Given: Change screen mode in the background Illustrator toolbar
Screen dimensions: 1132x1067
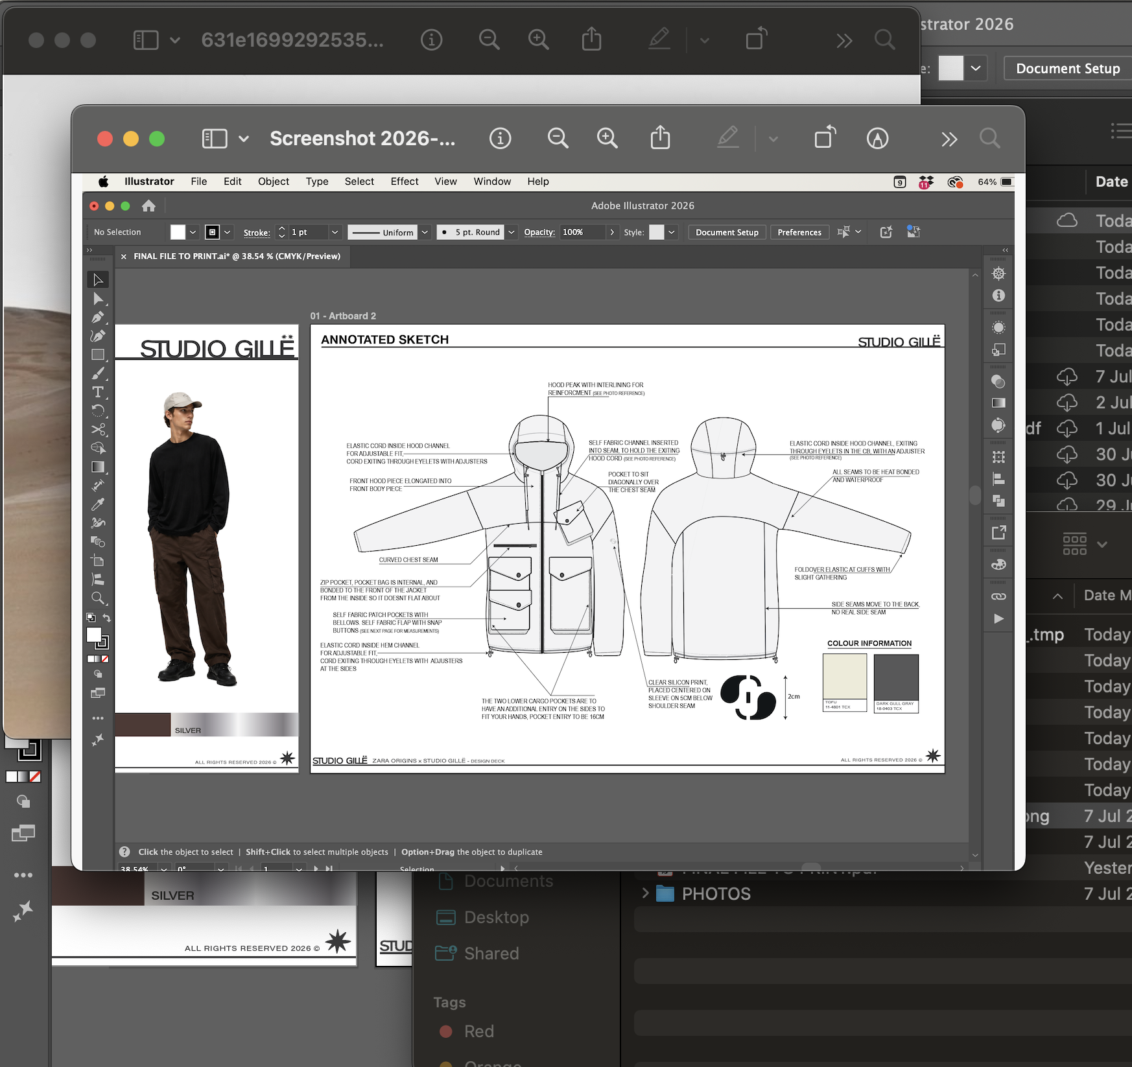Looking at the screenshot, I should (23, 833).
